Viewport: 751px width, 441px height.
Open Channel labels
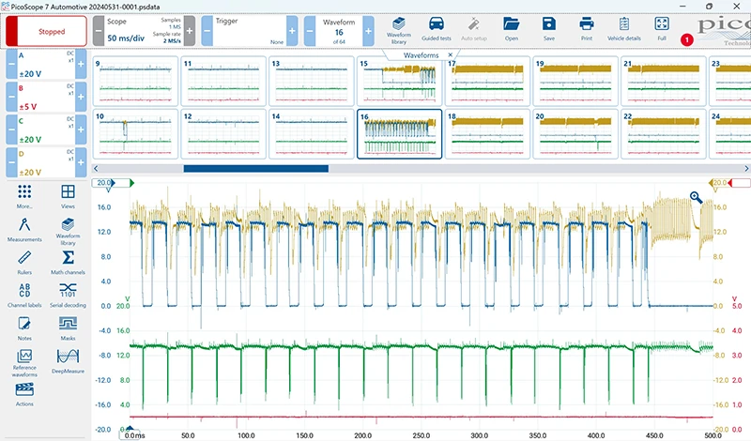[24, 295]
